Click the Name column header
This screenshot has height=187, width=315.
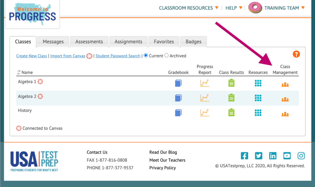point(27,73)
